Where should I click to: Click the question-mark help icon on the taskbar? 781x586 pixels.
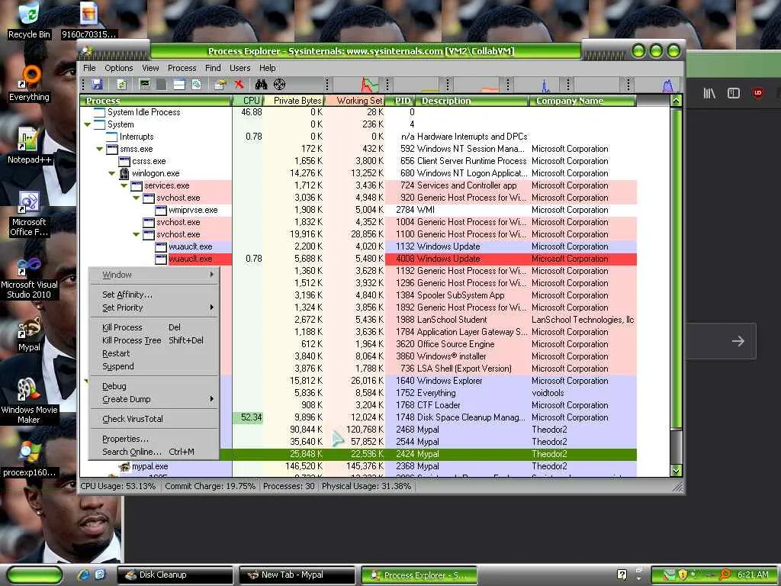tap(622, 575)
